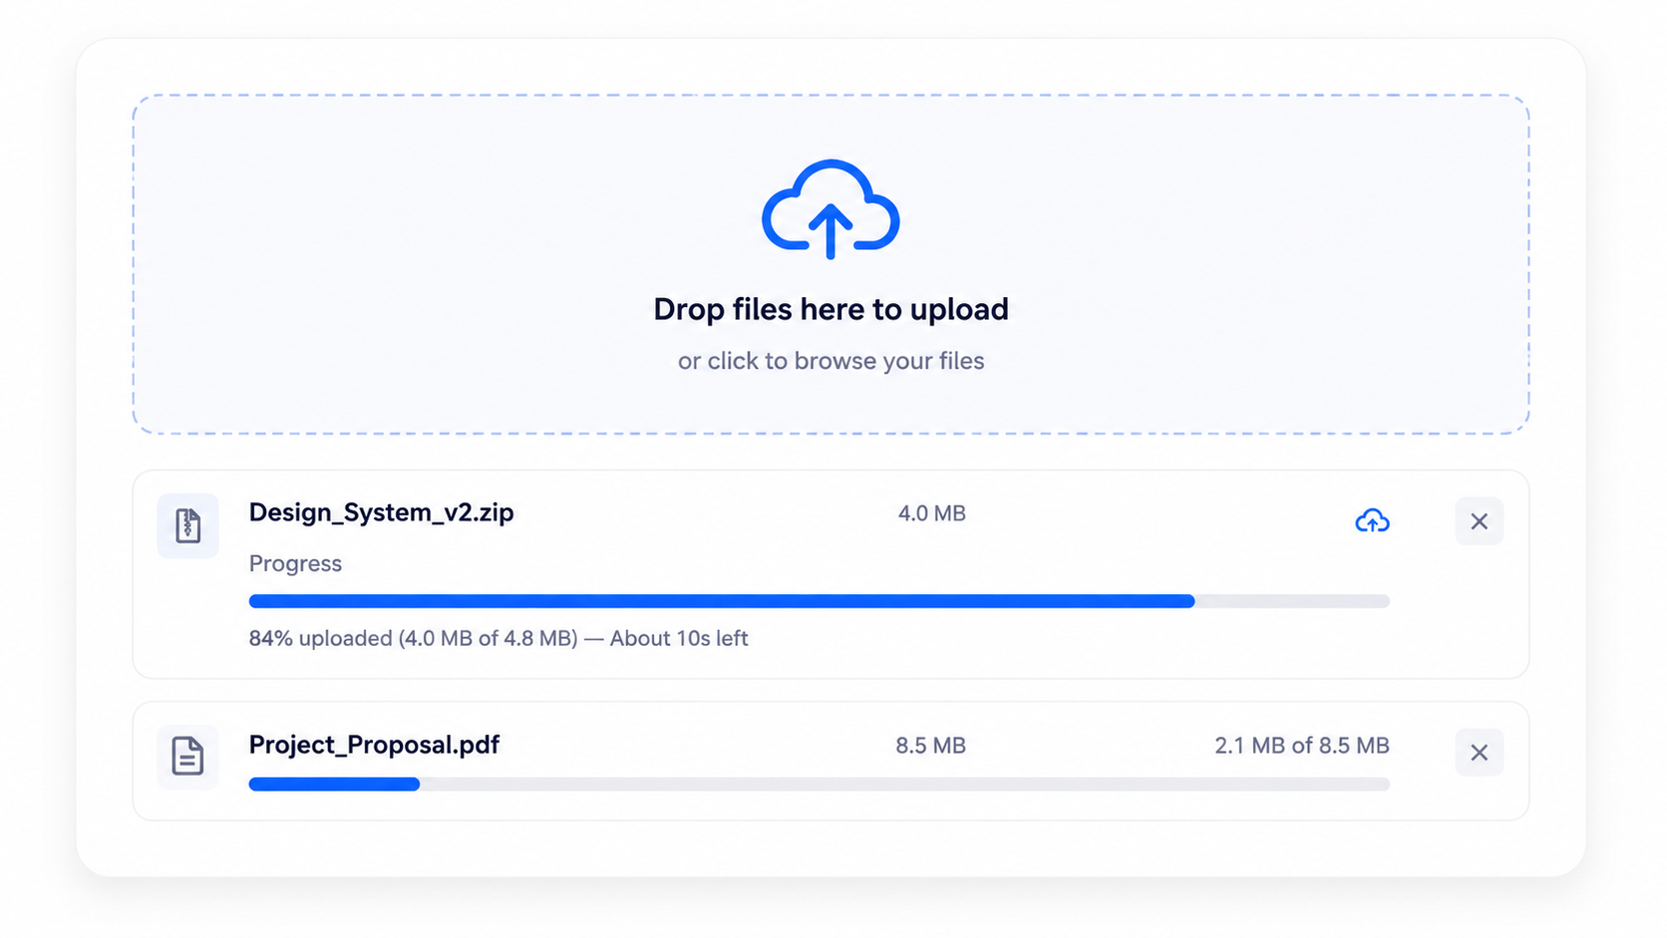Cancel the Design_System_v2.zip upload with X
The width and height of the screenshot is (1667, 938).
(x=1479, y=521)
